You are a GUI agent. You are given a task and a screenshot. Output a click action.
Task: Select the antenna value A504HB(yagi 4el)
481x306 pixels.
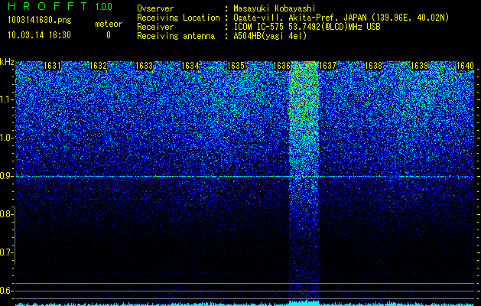point(270,36)
